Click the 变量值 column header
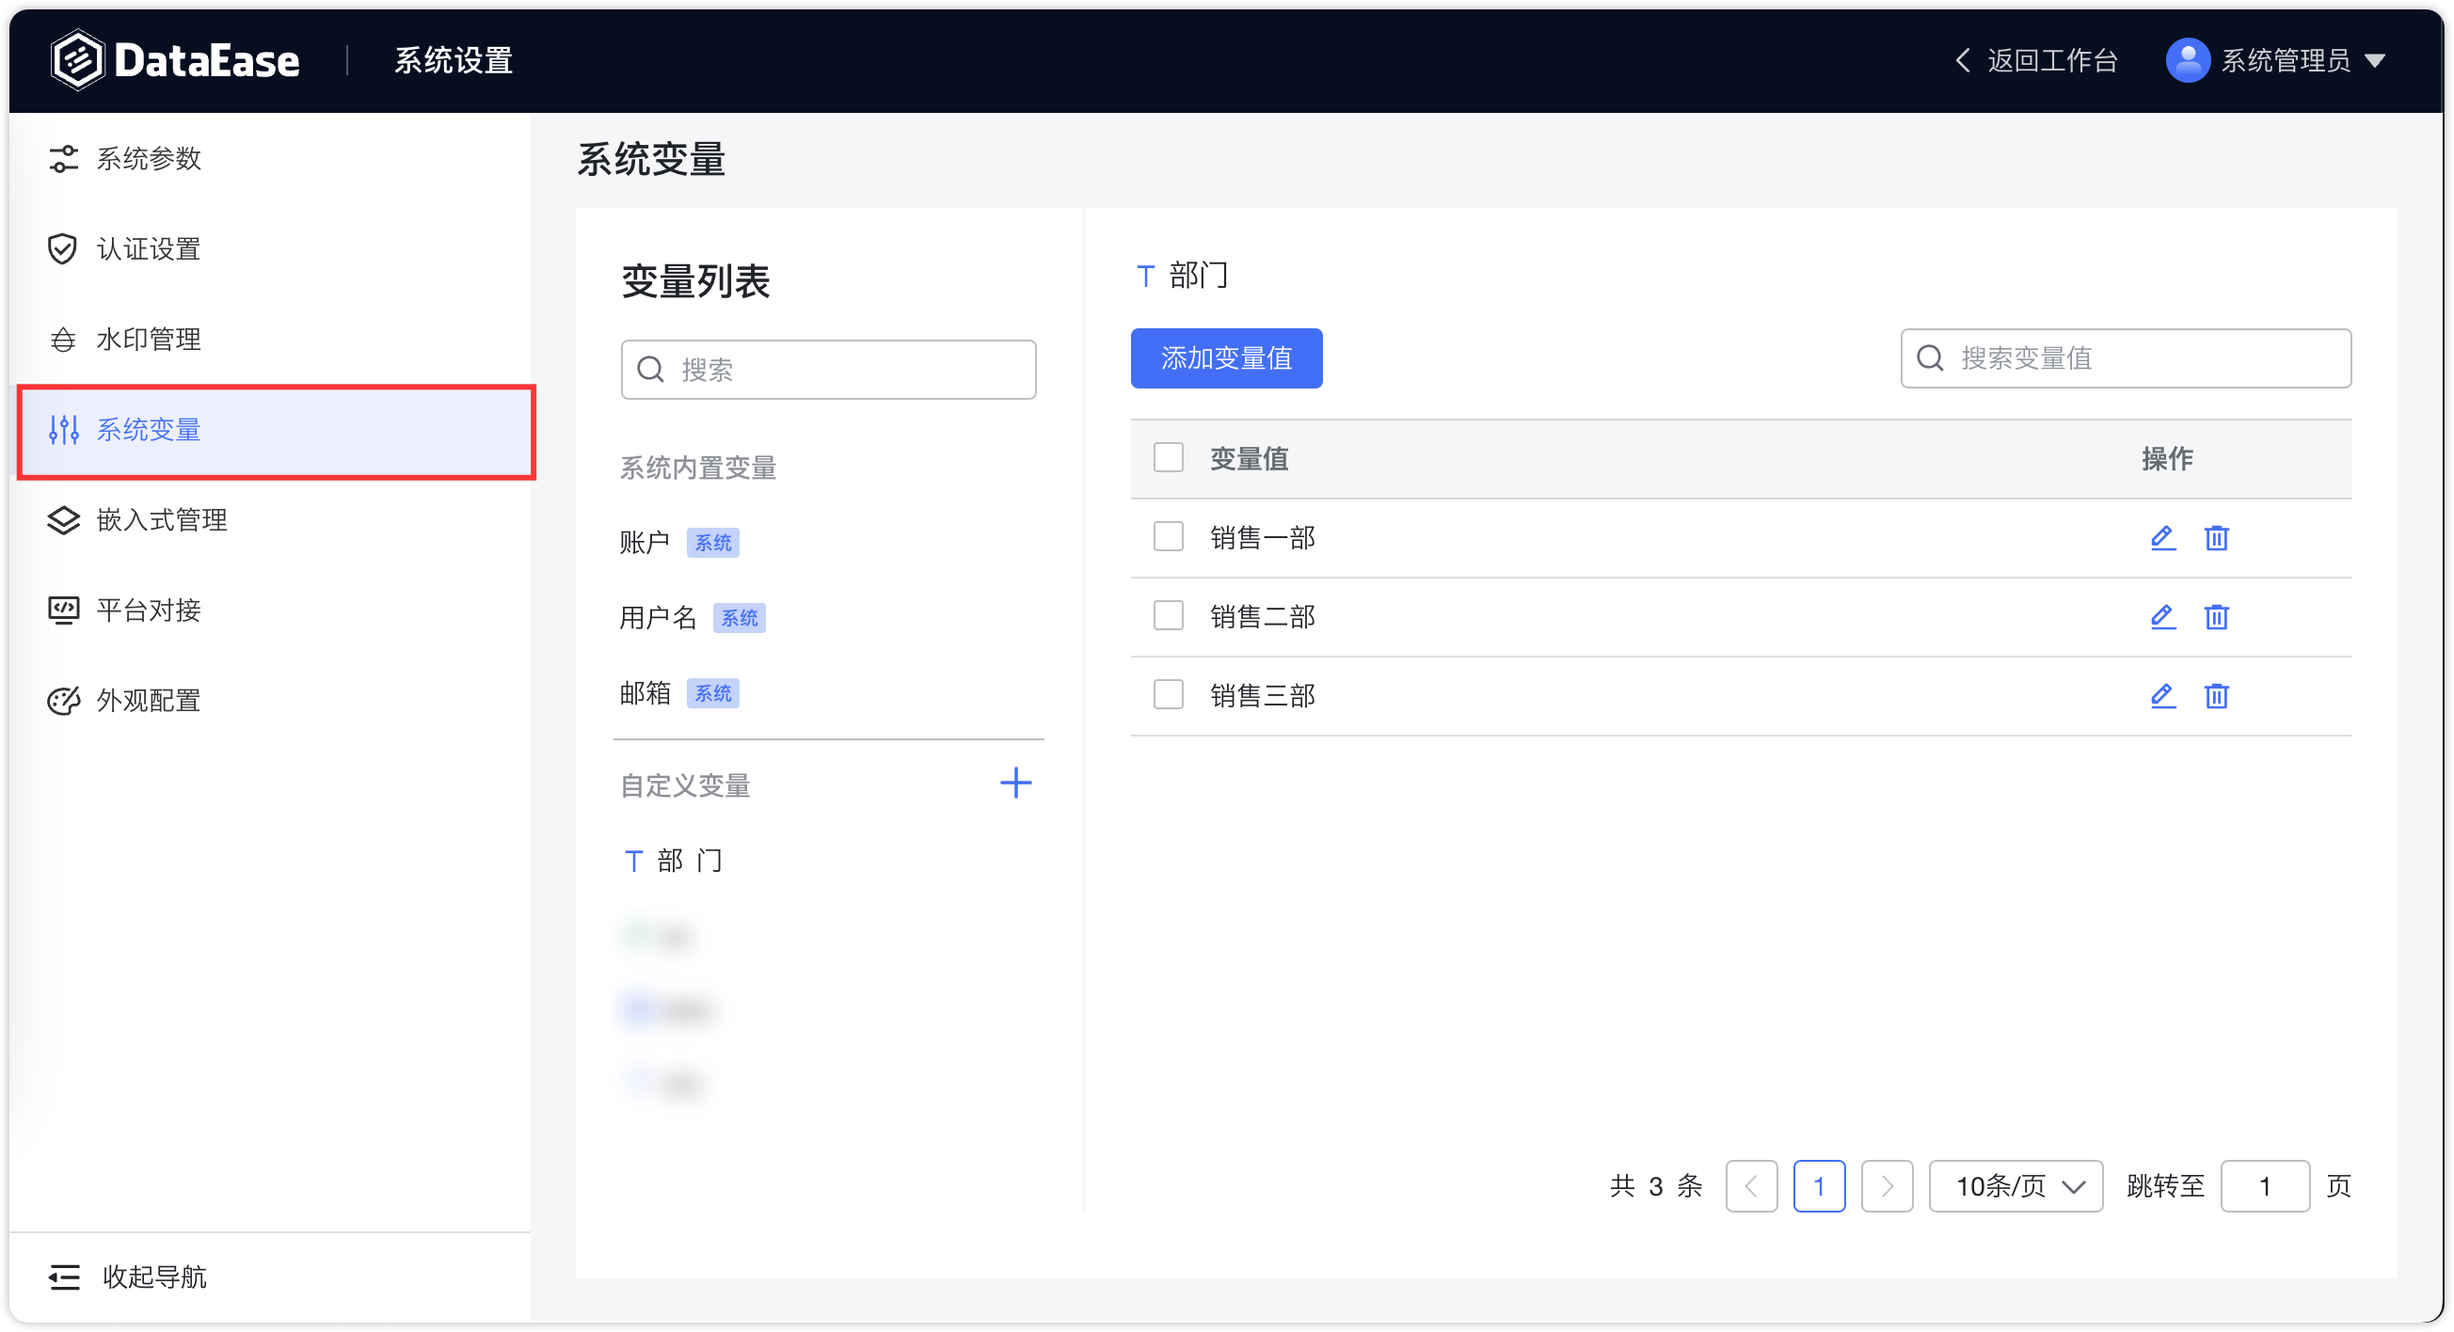Image resolution: width=2454 pixels, height=1332 pixels. tap(1249, 459)
